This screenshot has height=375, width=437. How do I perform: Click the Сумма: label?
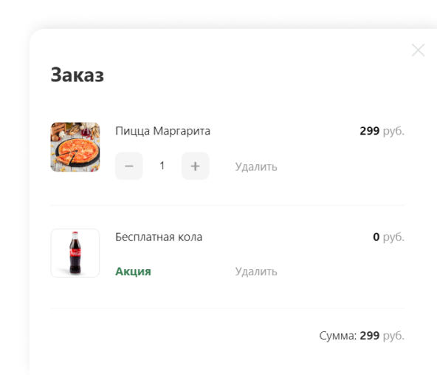pos(338,336)
